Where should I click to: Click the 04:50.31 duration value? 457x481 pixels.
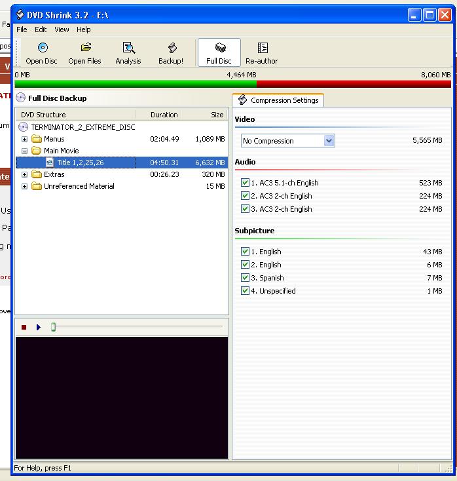[164, 163]
